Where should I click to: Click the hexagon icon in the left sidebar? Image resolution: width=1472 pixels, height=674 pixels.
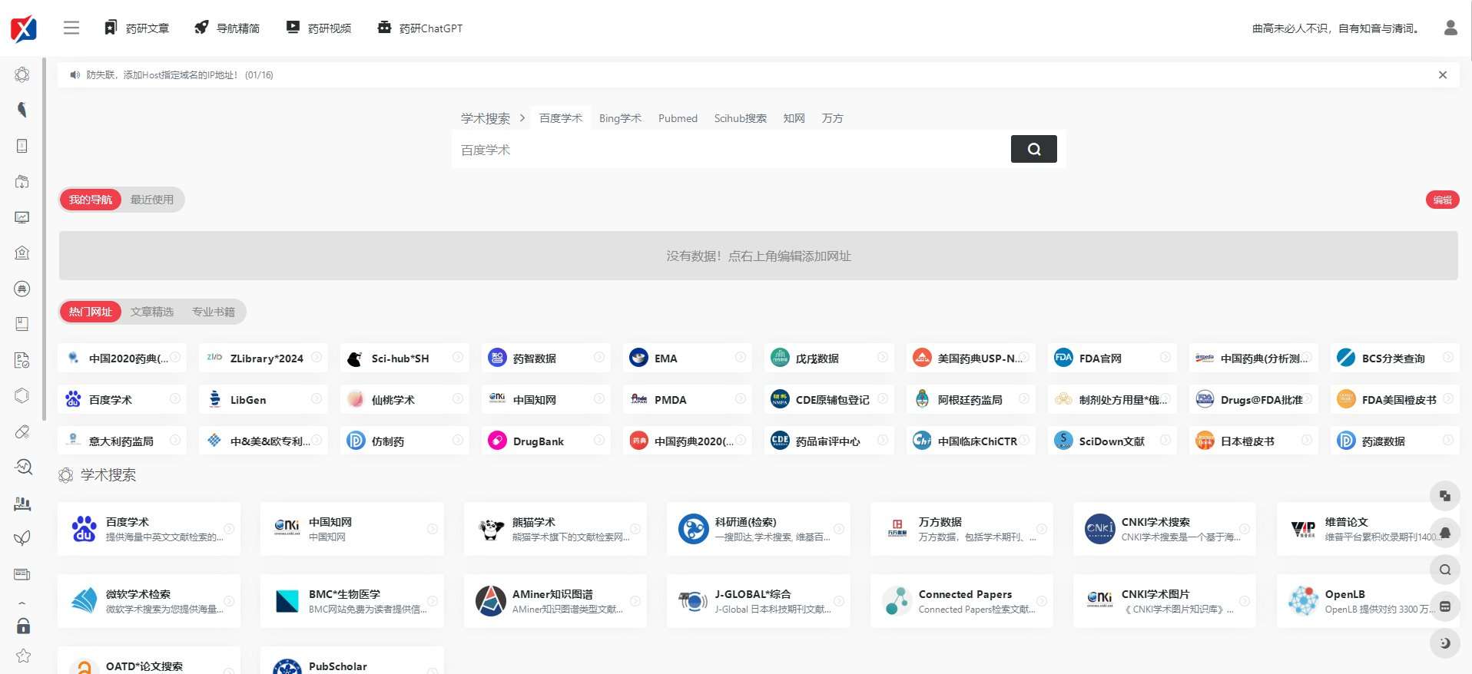22,395
